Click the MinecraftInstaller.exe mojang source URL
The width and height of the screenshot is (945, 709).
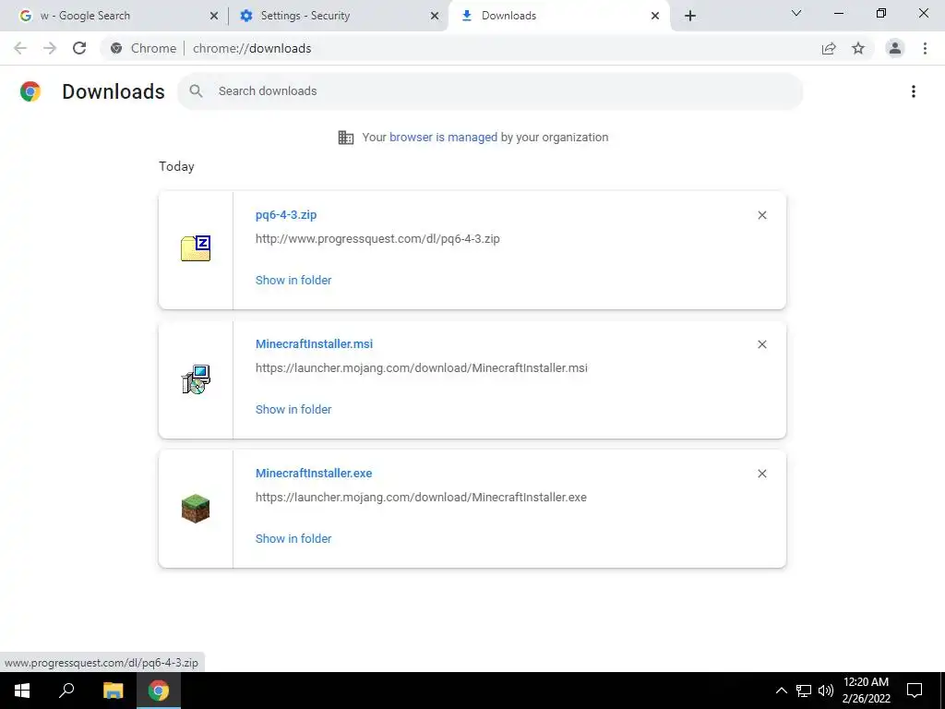(421, 498)
